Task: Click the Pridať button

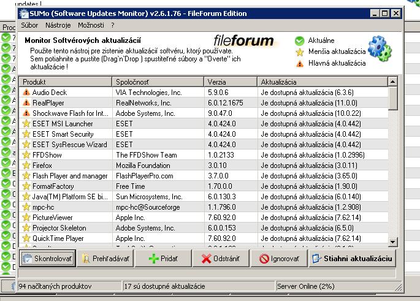Action: point(163,259)
